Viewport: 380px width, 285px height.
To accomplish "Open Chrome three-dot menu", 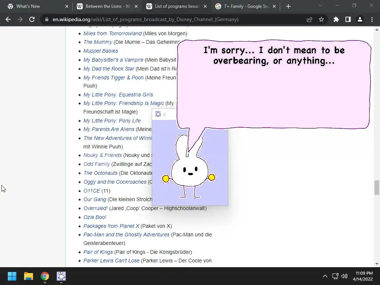I will click(x=372, y=19).
